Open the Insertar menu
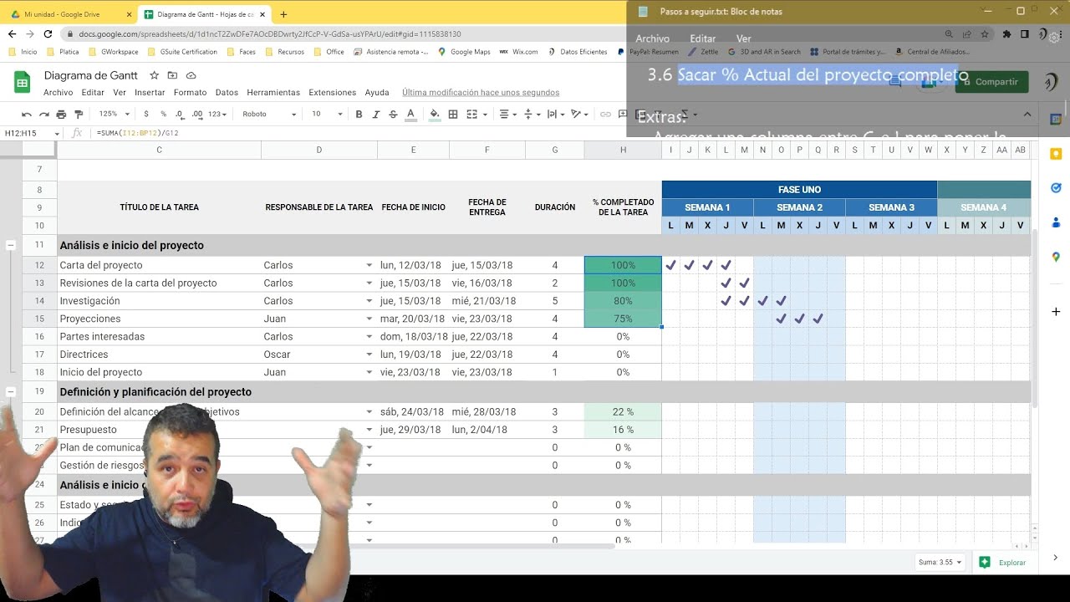Image resolution: width=1070 pixels, height=602 pixels. (150, 93)
